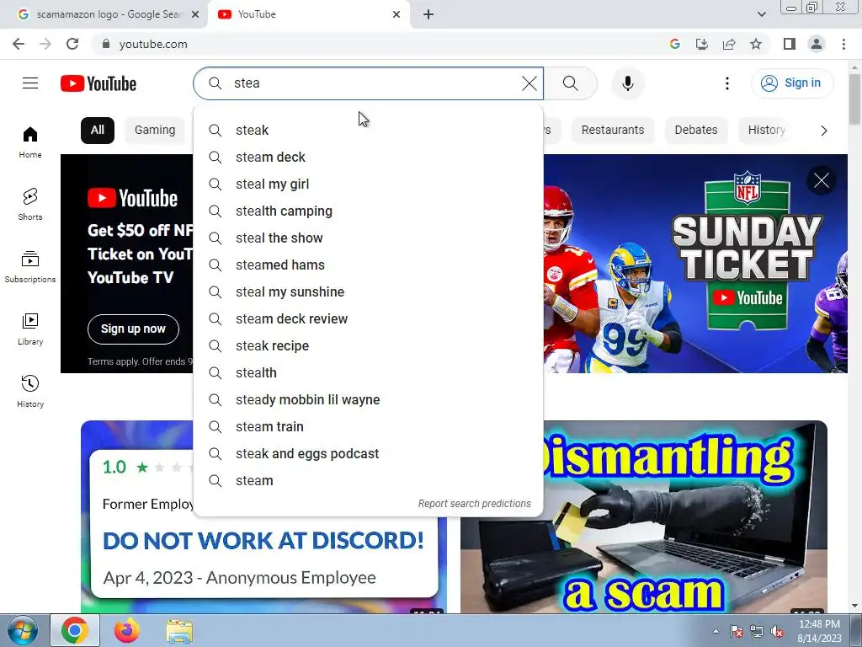
Task: Open the Dismantling a scam video thumbnail
Action: [644, 517]
